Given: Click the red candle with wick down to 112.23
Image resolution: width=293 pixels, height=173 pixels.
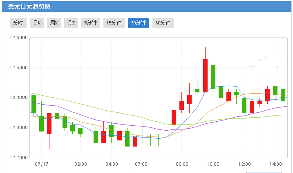Looking at the screenshot, I should point(49,123).
